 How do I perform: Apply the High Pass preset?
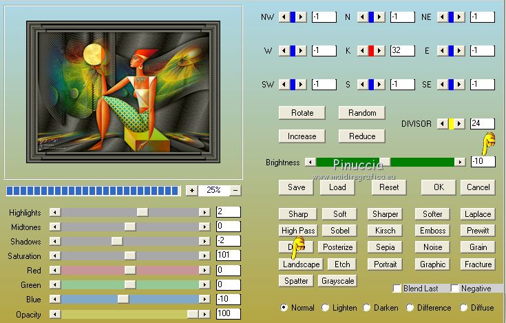click(298, 231)
